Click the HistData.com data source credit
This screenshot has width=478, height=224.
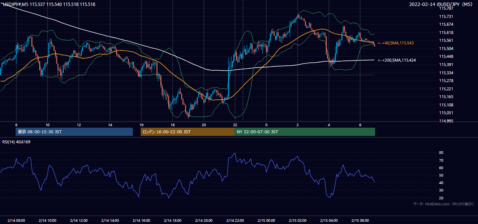tap(443, 204)
